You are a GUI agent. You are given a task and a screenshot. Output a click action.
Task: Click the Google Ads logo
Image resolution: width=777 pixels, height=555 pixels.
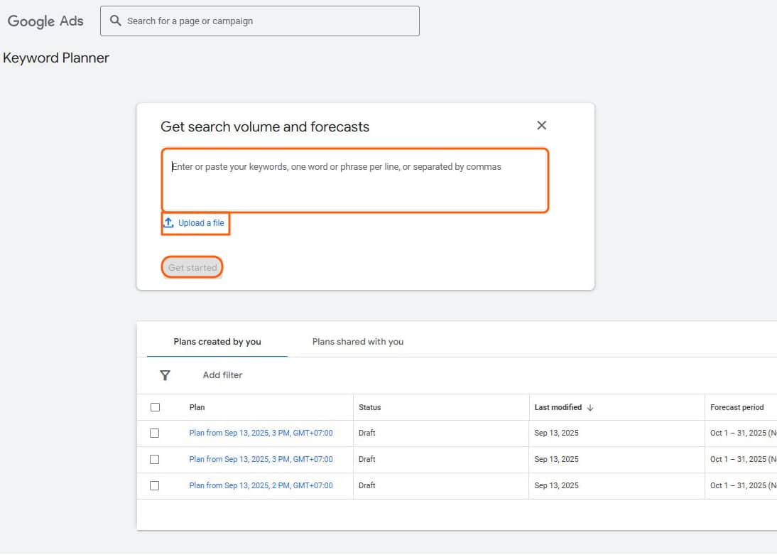coord(45,21)
